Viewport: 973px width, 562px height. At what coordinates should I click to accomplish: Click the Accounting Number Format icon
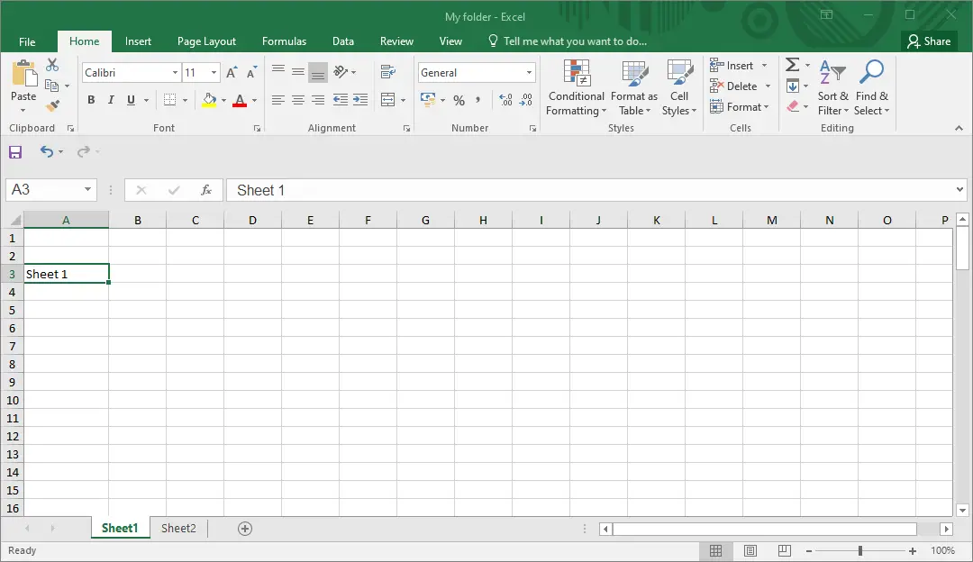[x=428, y=100]
